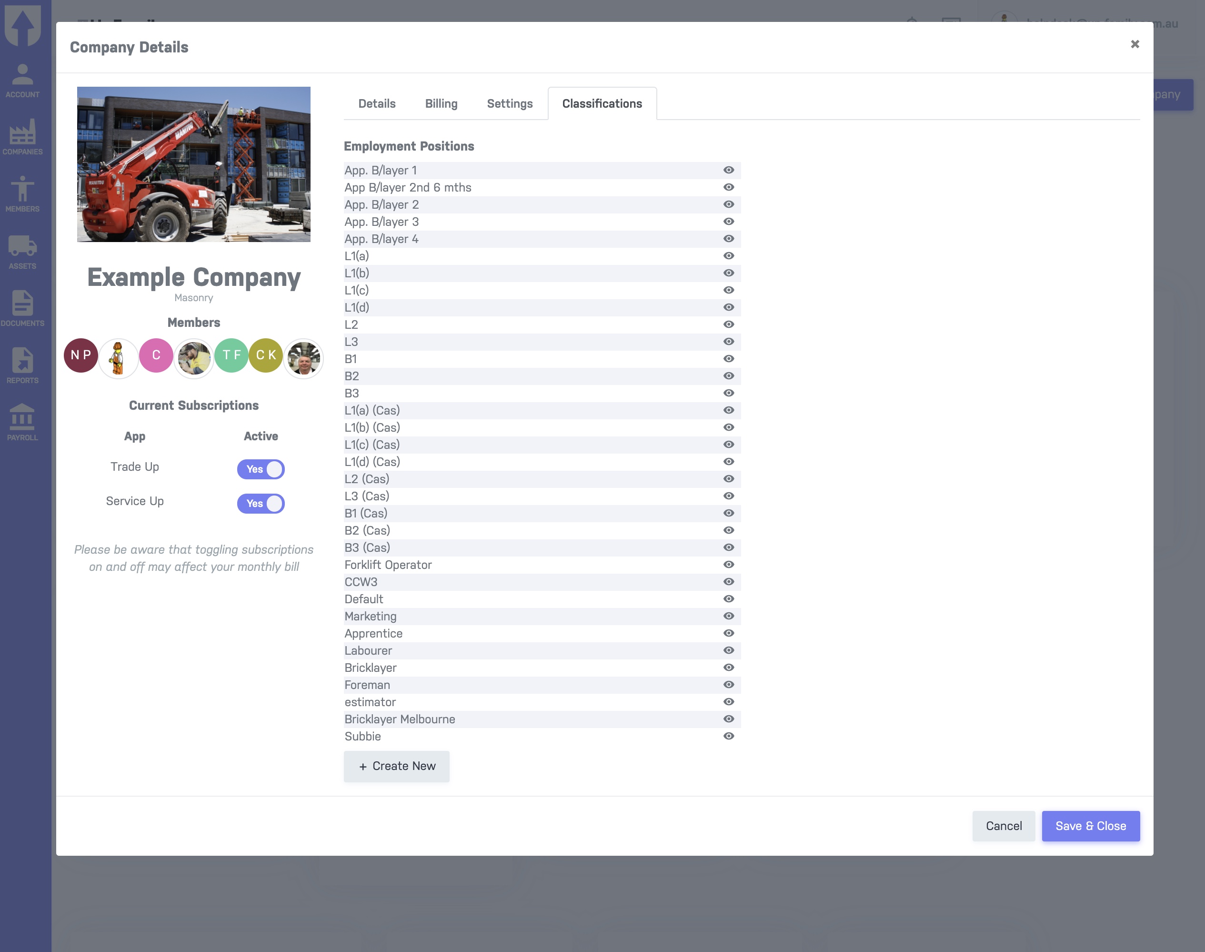
Task: Click Create New position button
Action: 397,766
